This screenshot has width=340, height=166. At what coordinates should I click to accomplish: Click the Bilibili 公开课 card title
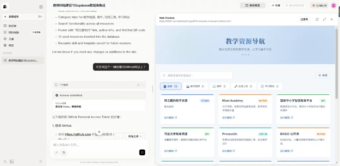pos(290,134)
